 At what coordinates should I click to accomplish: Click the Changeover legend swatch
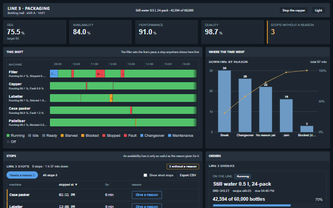pyautogui.click(x=142, y=136)
